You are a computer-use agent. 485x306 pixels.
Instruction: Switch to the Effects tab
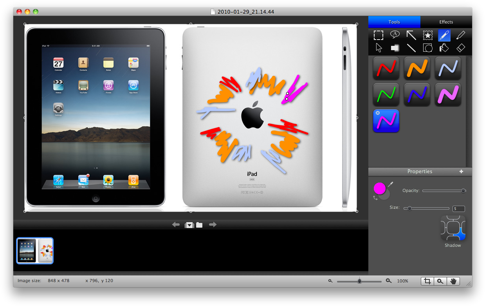(x=446, y=22)
